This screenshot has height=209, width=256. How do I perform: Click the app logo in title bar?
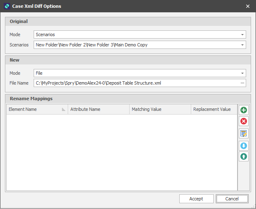pyautogui.click(x=7, y=6)
